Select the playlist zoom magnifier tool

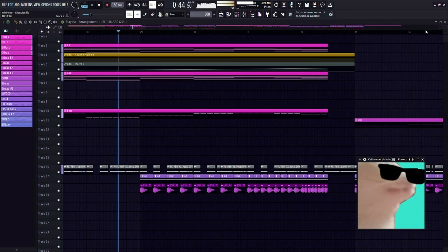click(x=50, y=22)
